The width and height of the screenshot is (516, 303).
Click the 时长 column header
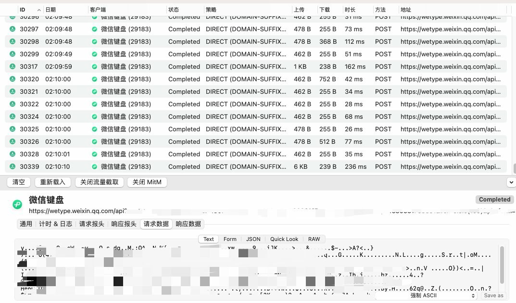(358, 10)
